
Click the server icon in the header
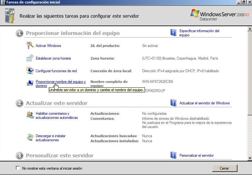9,16
